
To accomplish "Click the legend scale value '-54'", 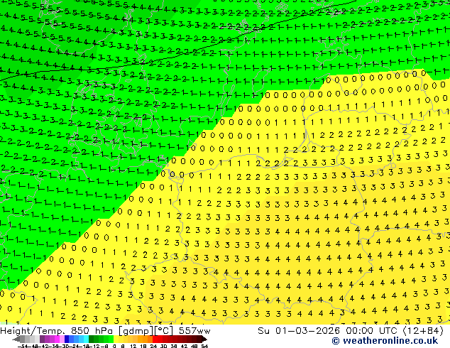I will tap(23, 347).
